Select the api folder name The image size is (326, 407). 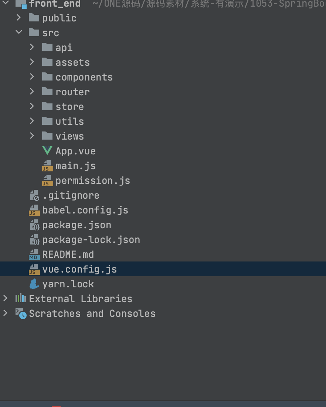[64, 48]
